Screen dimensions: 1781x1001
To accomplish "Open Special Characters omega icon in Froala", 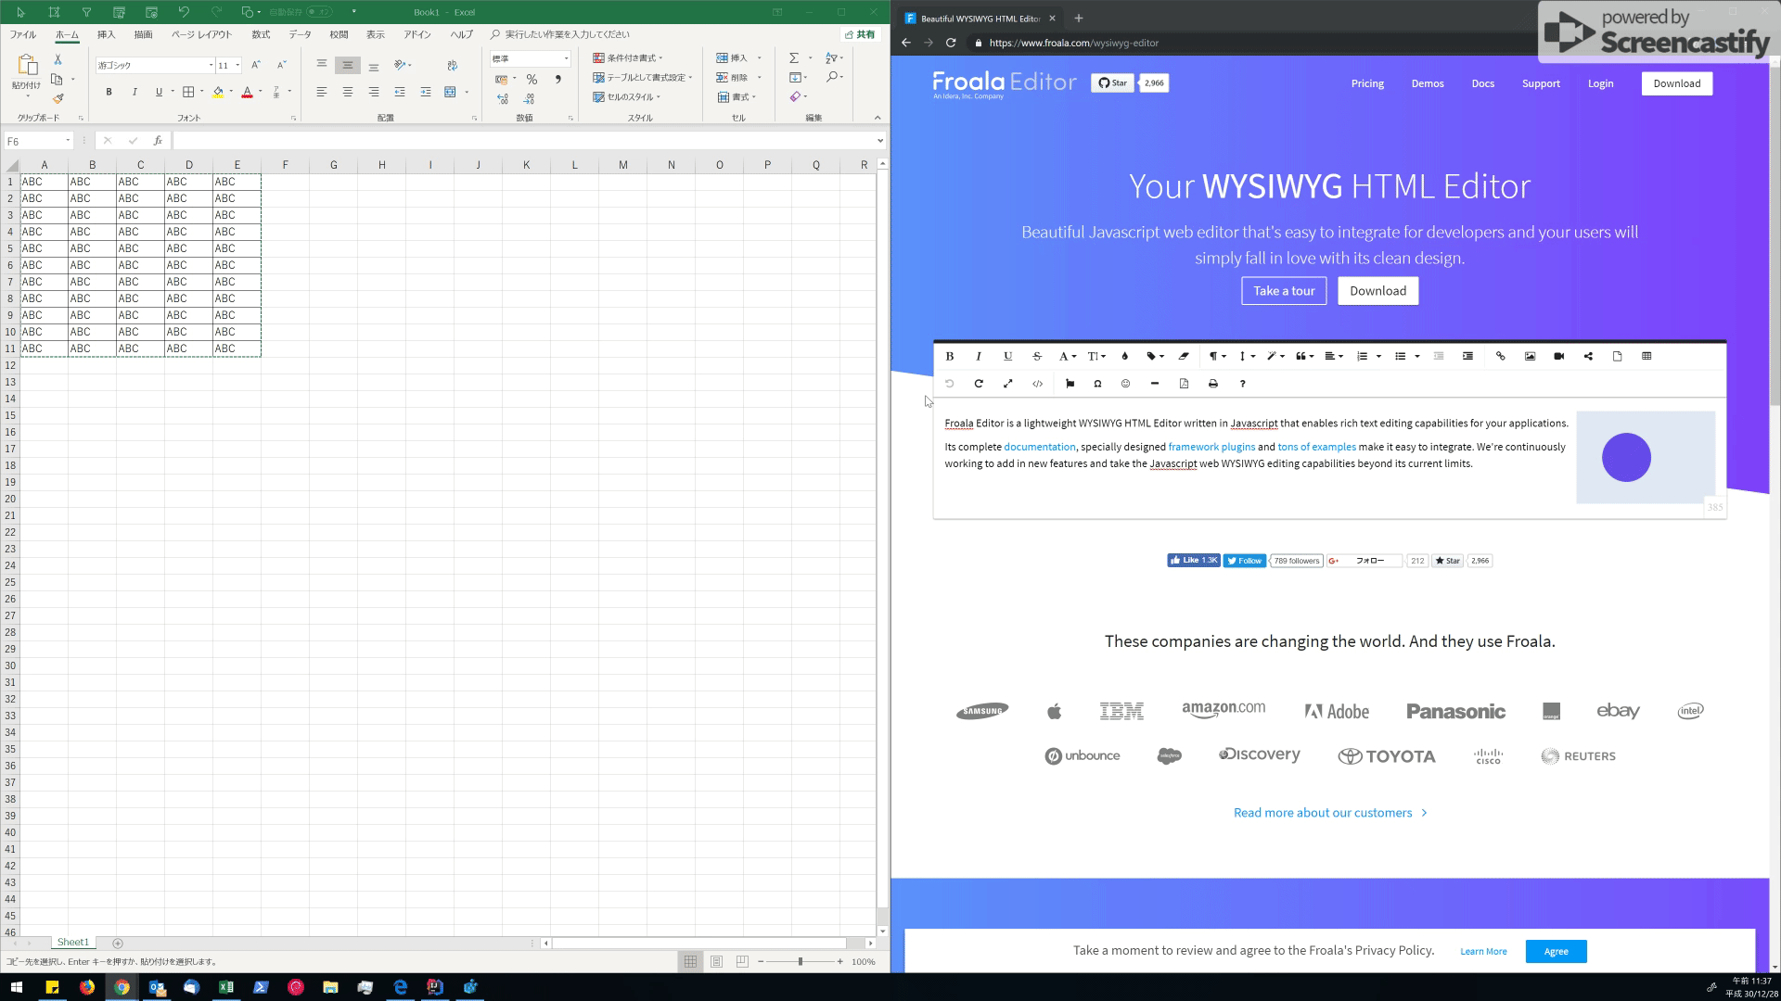I will point(1097,384).
